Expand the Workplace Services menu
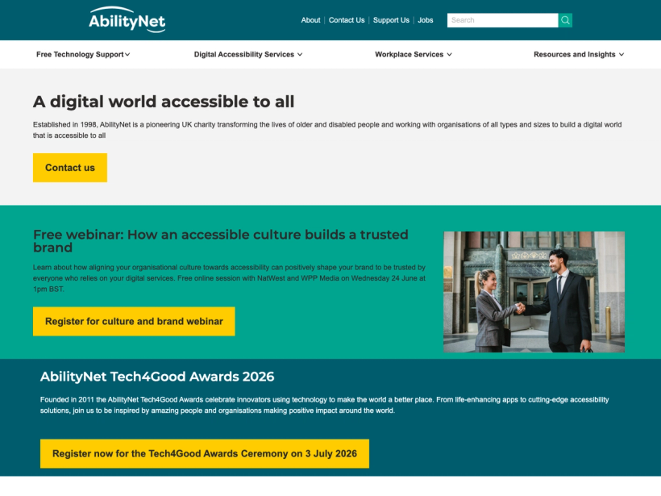Viewport: 661px width, 496px height. [x=414, y=54]
